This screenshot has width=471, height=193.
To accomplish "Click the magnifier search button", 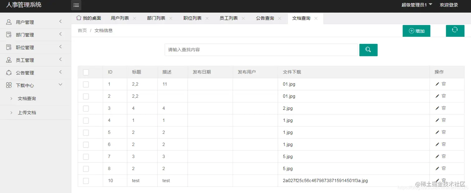I will [368, 50].
